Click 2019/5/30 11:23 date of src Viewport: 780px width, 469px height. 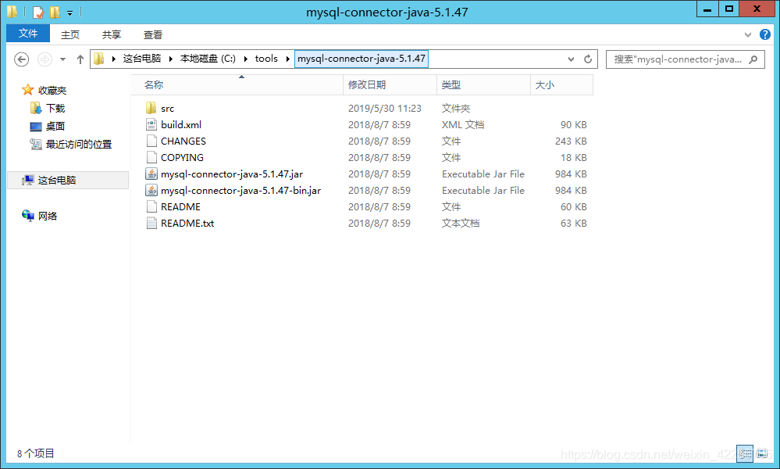pos(384,109)
